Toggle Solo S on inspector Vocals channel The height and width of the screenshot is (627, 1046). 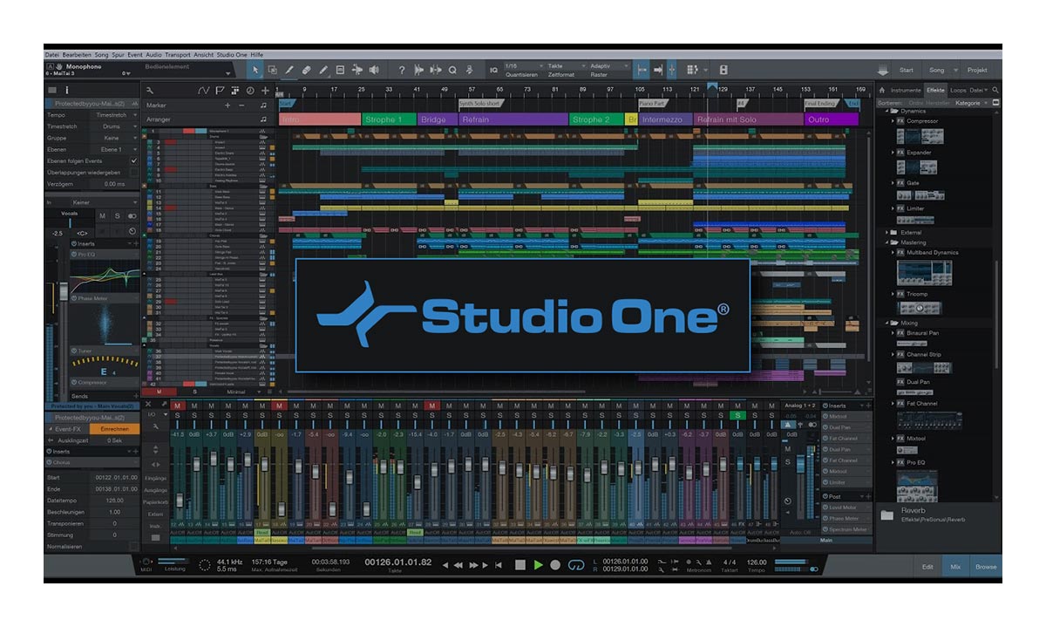117,215
